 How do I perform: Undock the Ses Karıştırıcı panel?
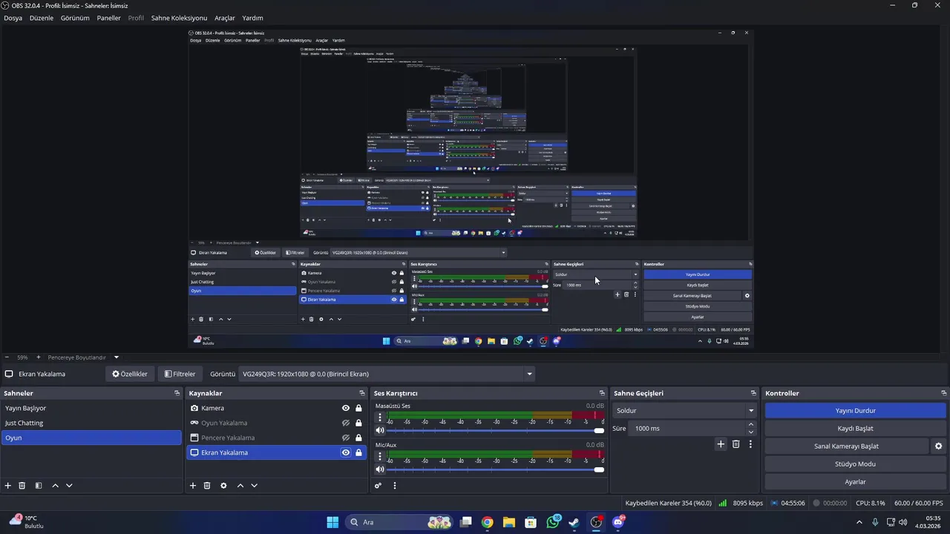(602, 393)
